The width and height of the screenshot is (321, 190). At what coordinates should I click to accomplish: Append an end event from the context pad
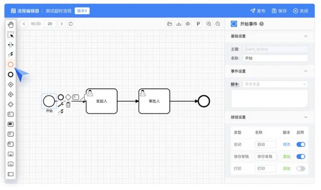coord(61,97)
